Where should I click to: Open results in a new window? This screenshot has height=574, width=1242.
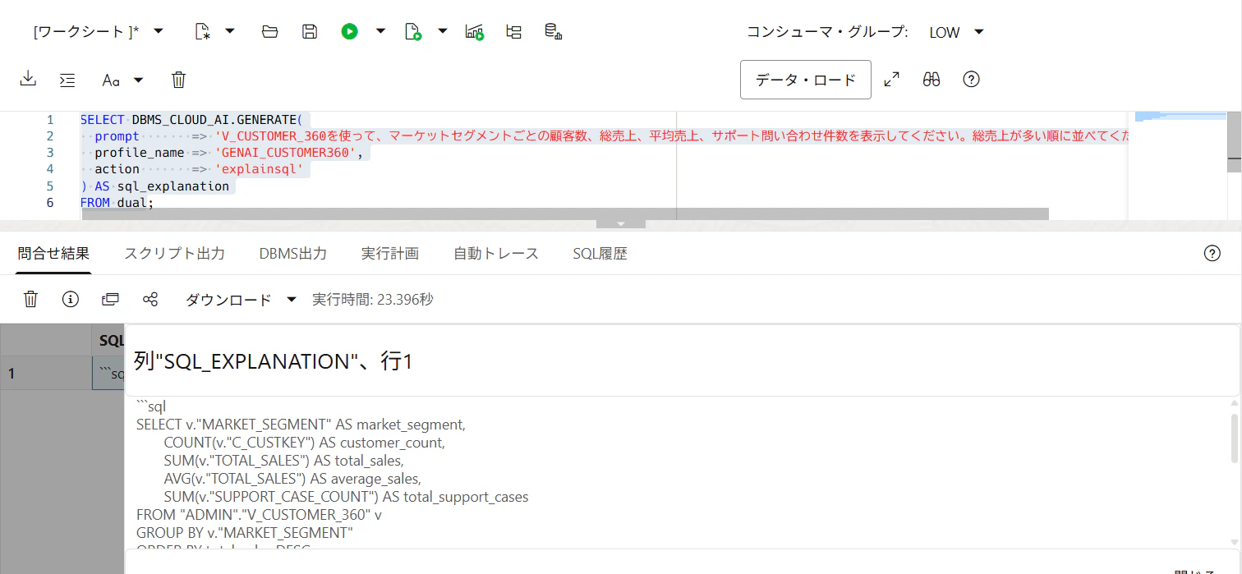tap(110, 299)
